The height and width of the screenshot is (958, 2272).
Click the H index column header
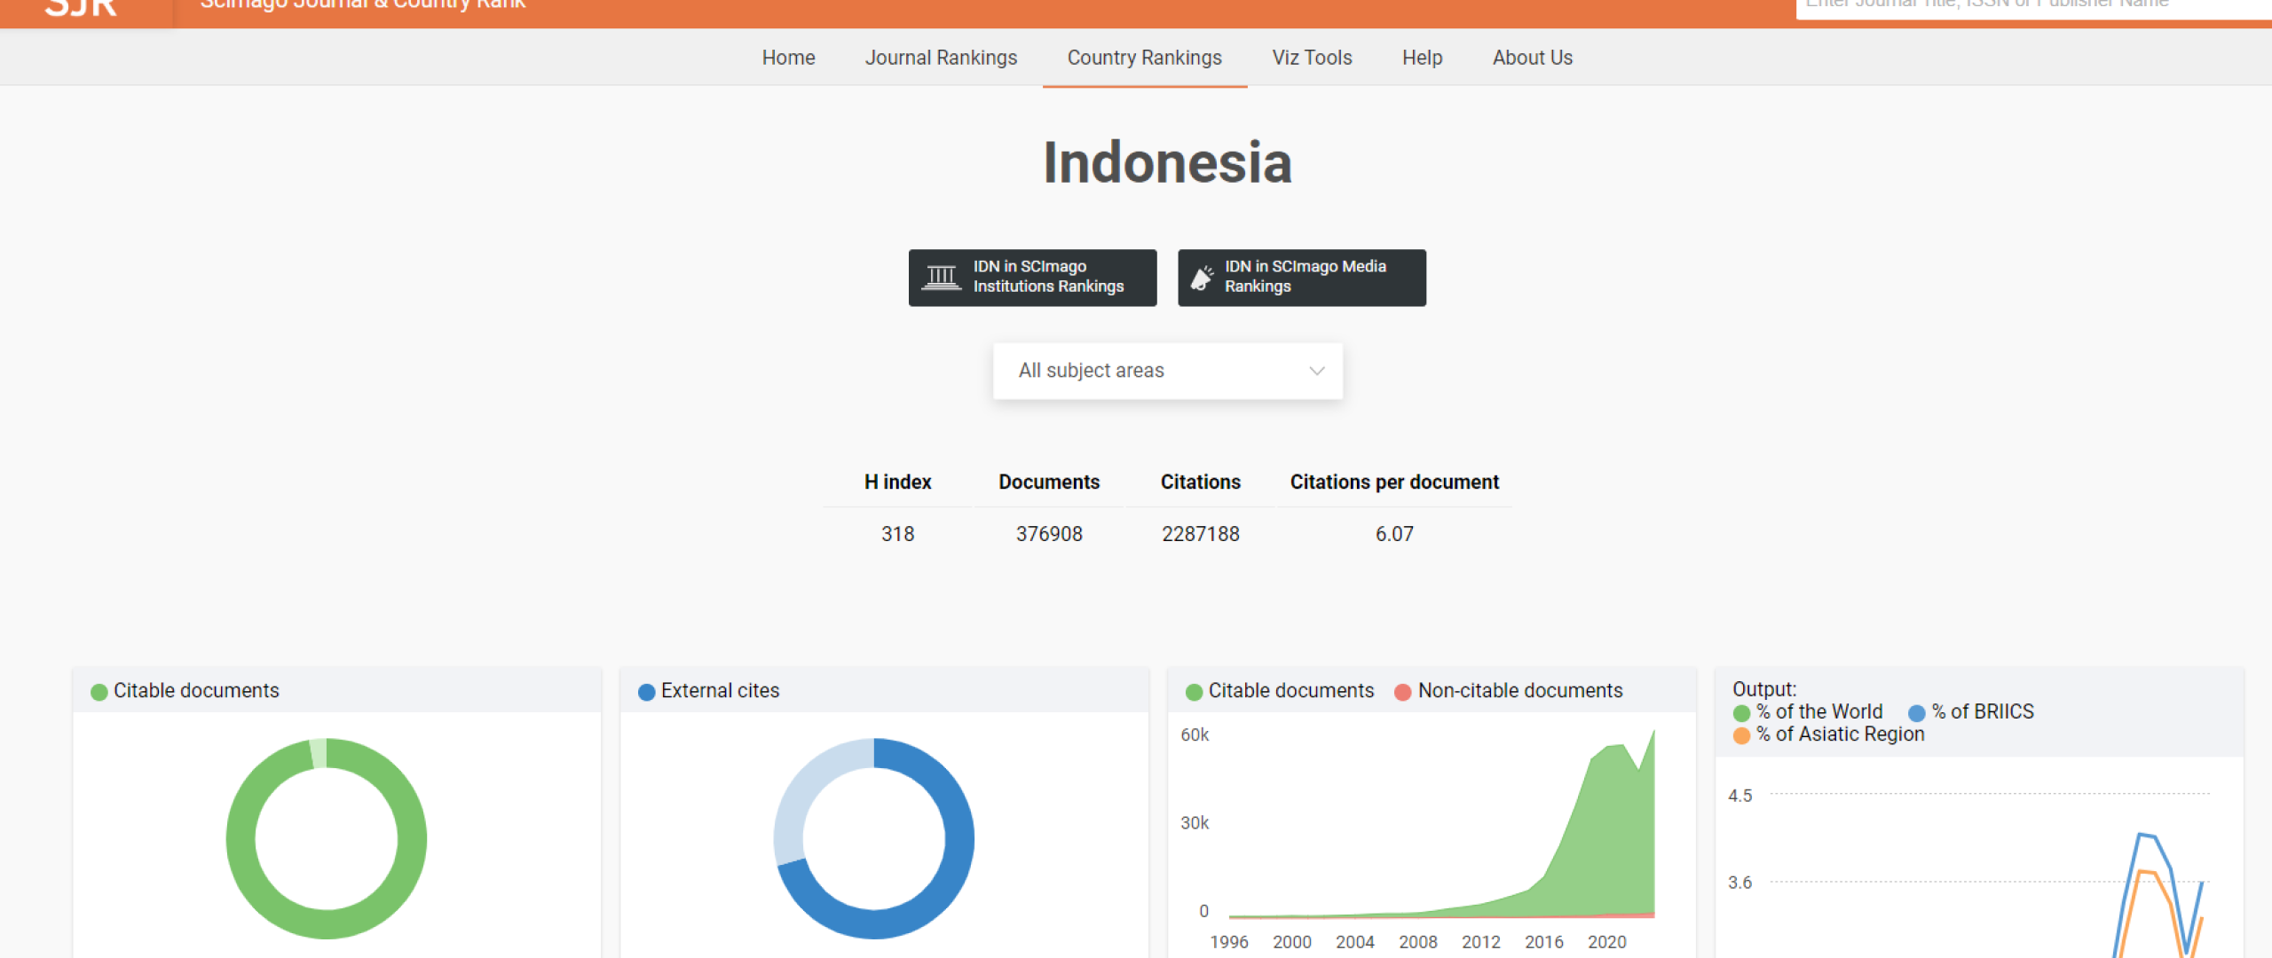[x=897, y=482]
